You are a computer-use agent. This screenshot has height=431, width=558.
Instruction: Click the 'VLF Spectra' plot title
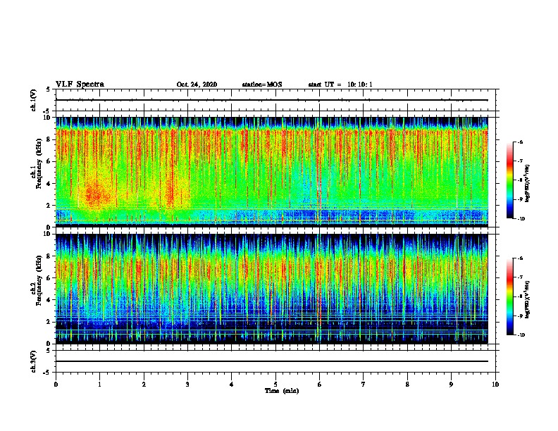(x=80, y=85)
